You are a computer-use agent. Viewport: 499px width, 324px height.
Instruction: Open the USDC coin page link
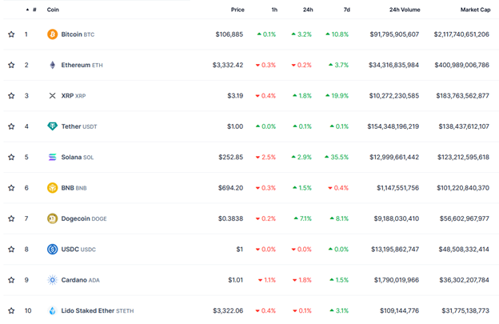pyautogui.click(x=78, y=250)
